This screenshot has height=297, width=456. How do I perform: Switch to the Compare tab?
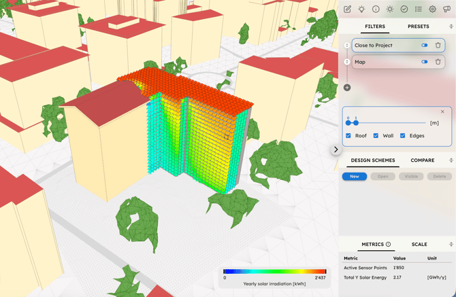[422, 160]
